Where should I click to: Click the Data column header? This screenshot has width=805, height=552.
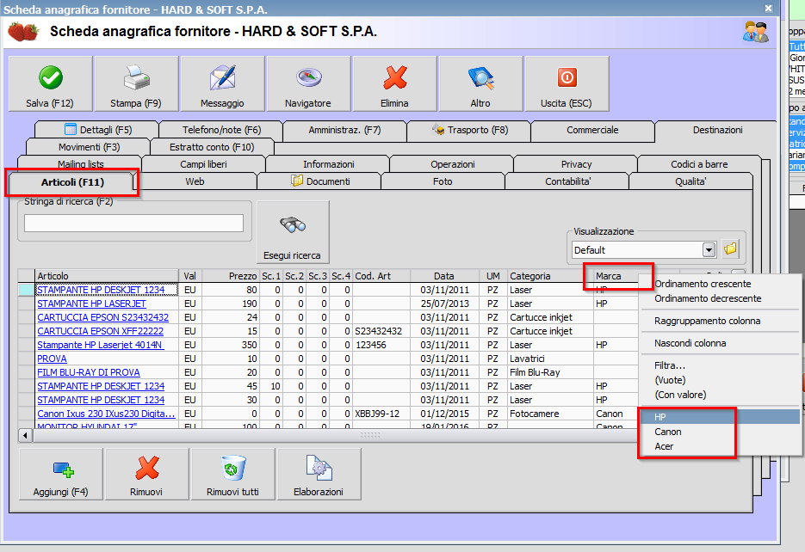(x=444, y=276)
